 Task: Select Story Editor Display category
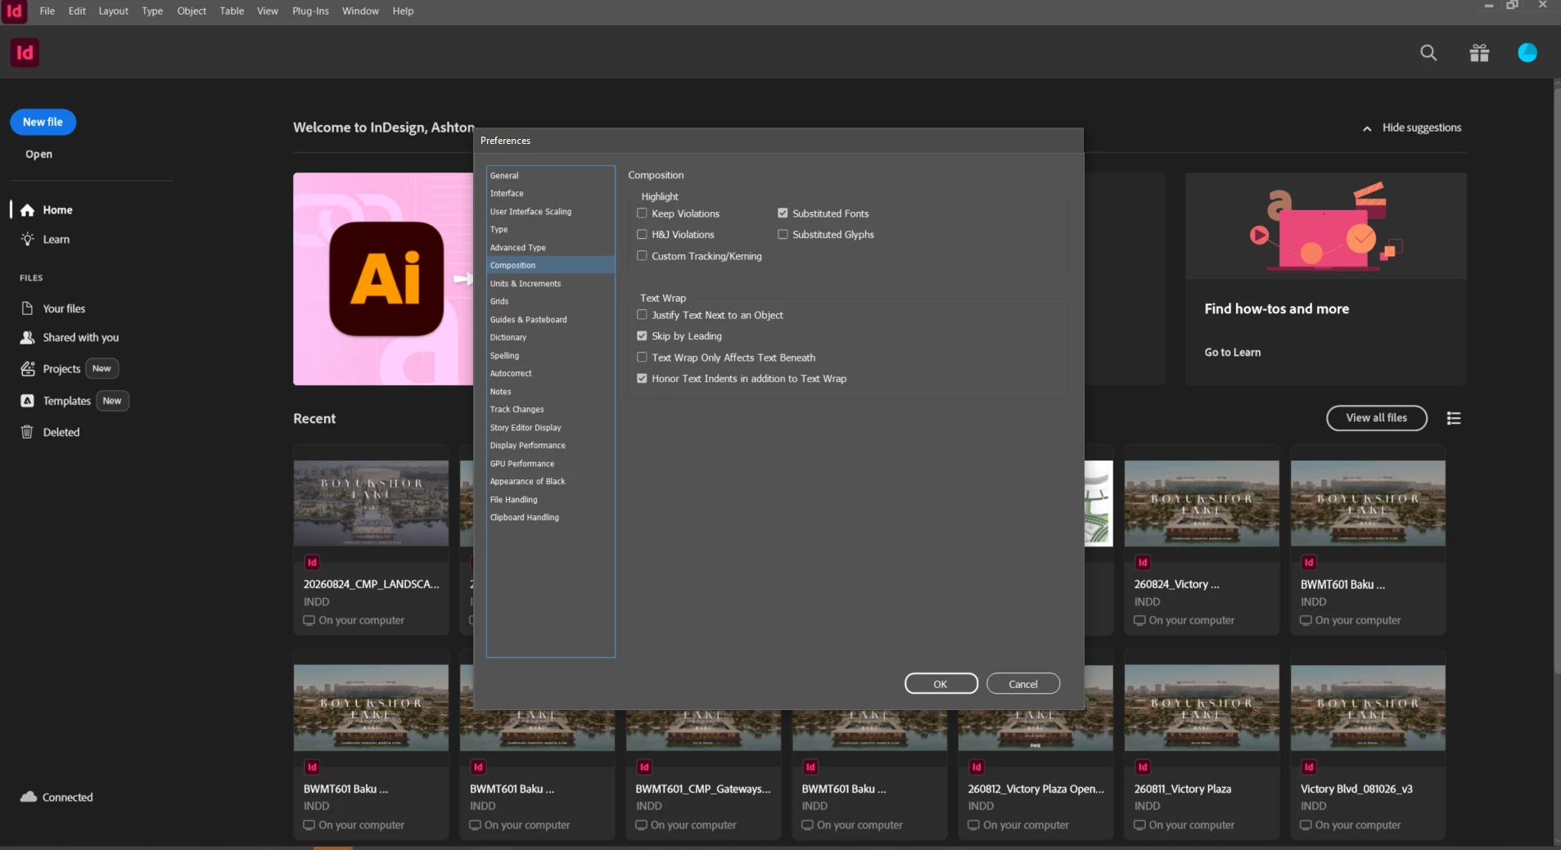click(550, 428)
